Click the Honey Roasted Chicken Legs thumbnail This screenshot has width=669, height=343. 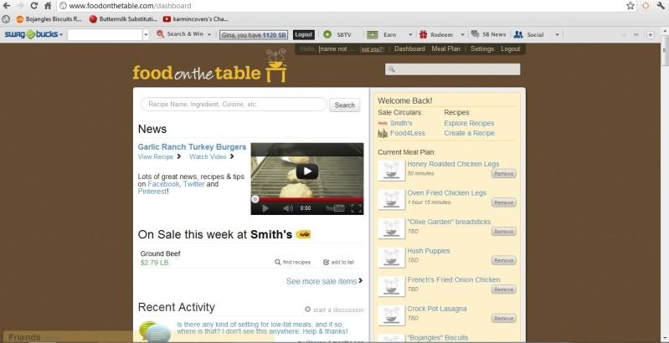[391, 171]
